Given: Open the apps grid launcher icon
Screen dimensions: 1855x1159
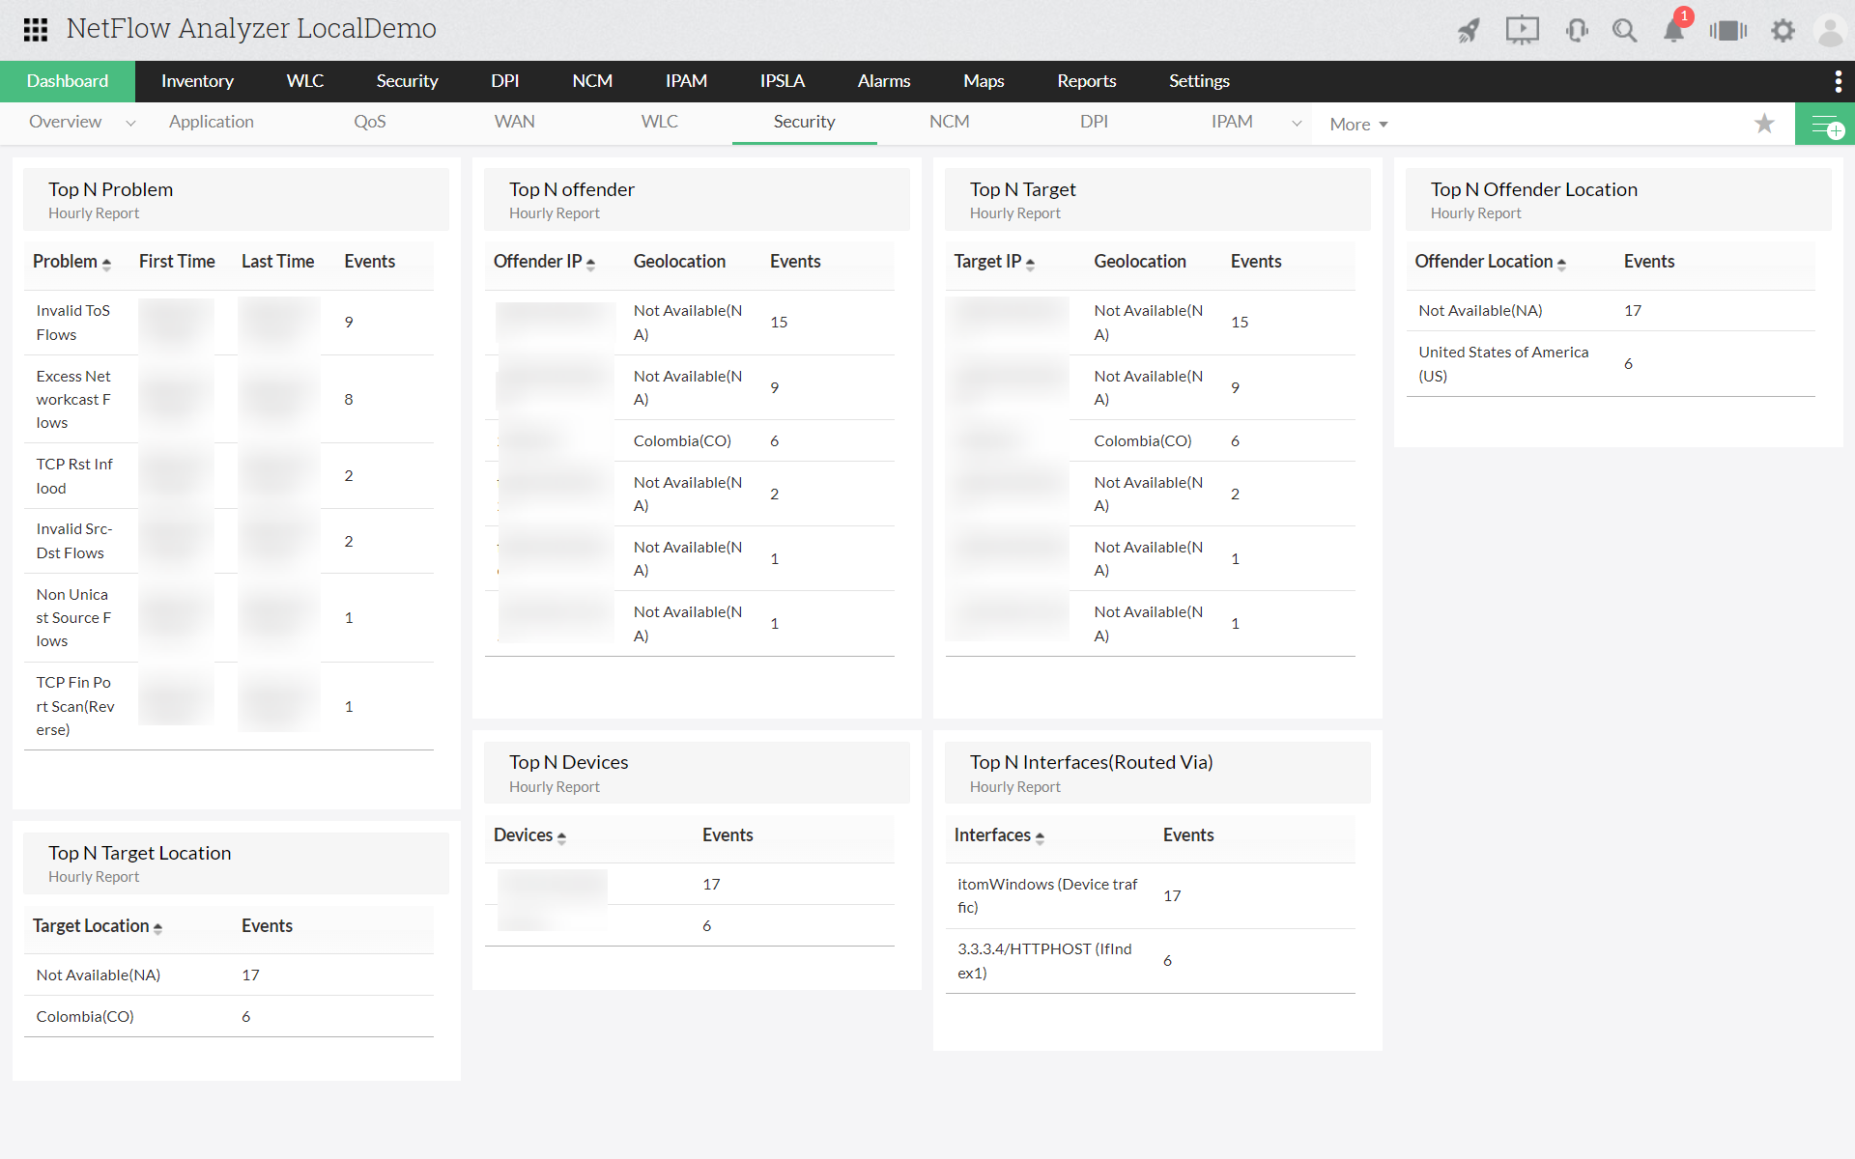Looking at the screenshot, I should click(x=36, y=29).
